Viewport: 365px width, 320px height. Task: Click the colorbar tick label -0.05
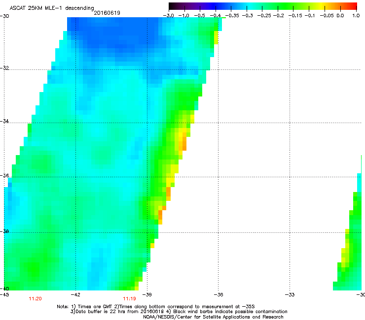pos(327,16)
